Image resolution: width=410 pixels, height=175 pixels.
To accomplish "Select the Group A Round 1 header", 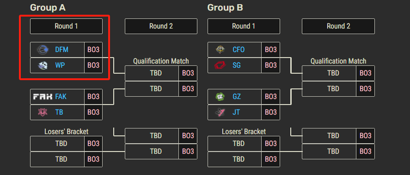I will 66,26.
